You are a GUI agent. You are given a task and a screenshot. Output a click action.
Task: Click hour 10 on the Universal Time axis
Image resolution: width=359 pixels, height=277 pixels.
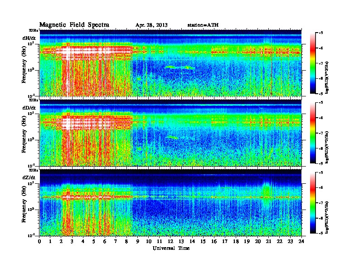click(x=149, y=241)
